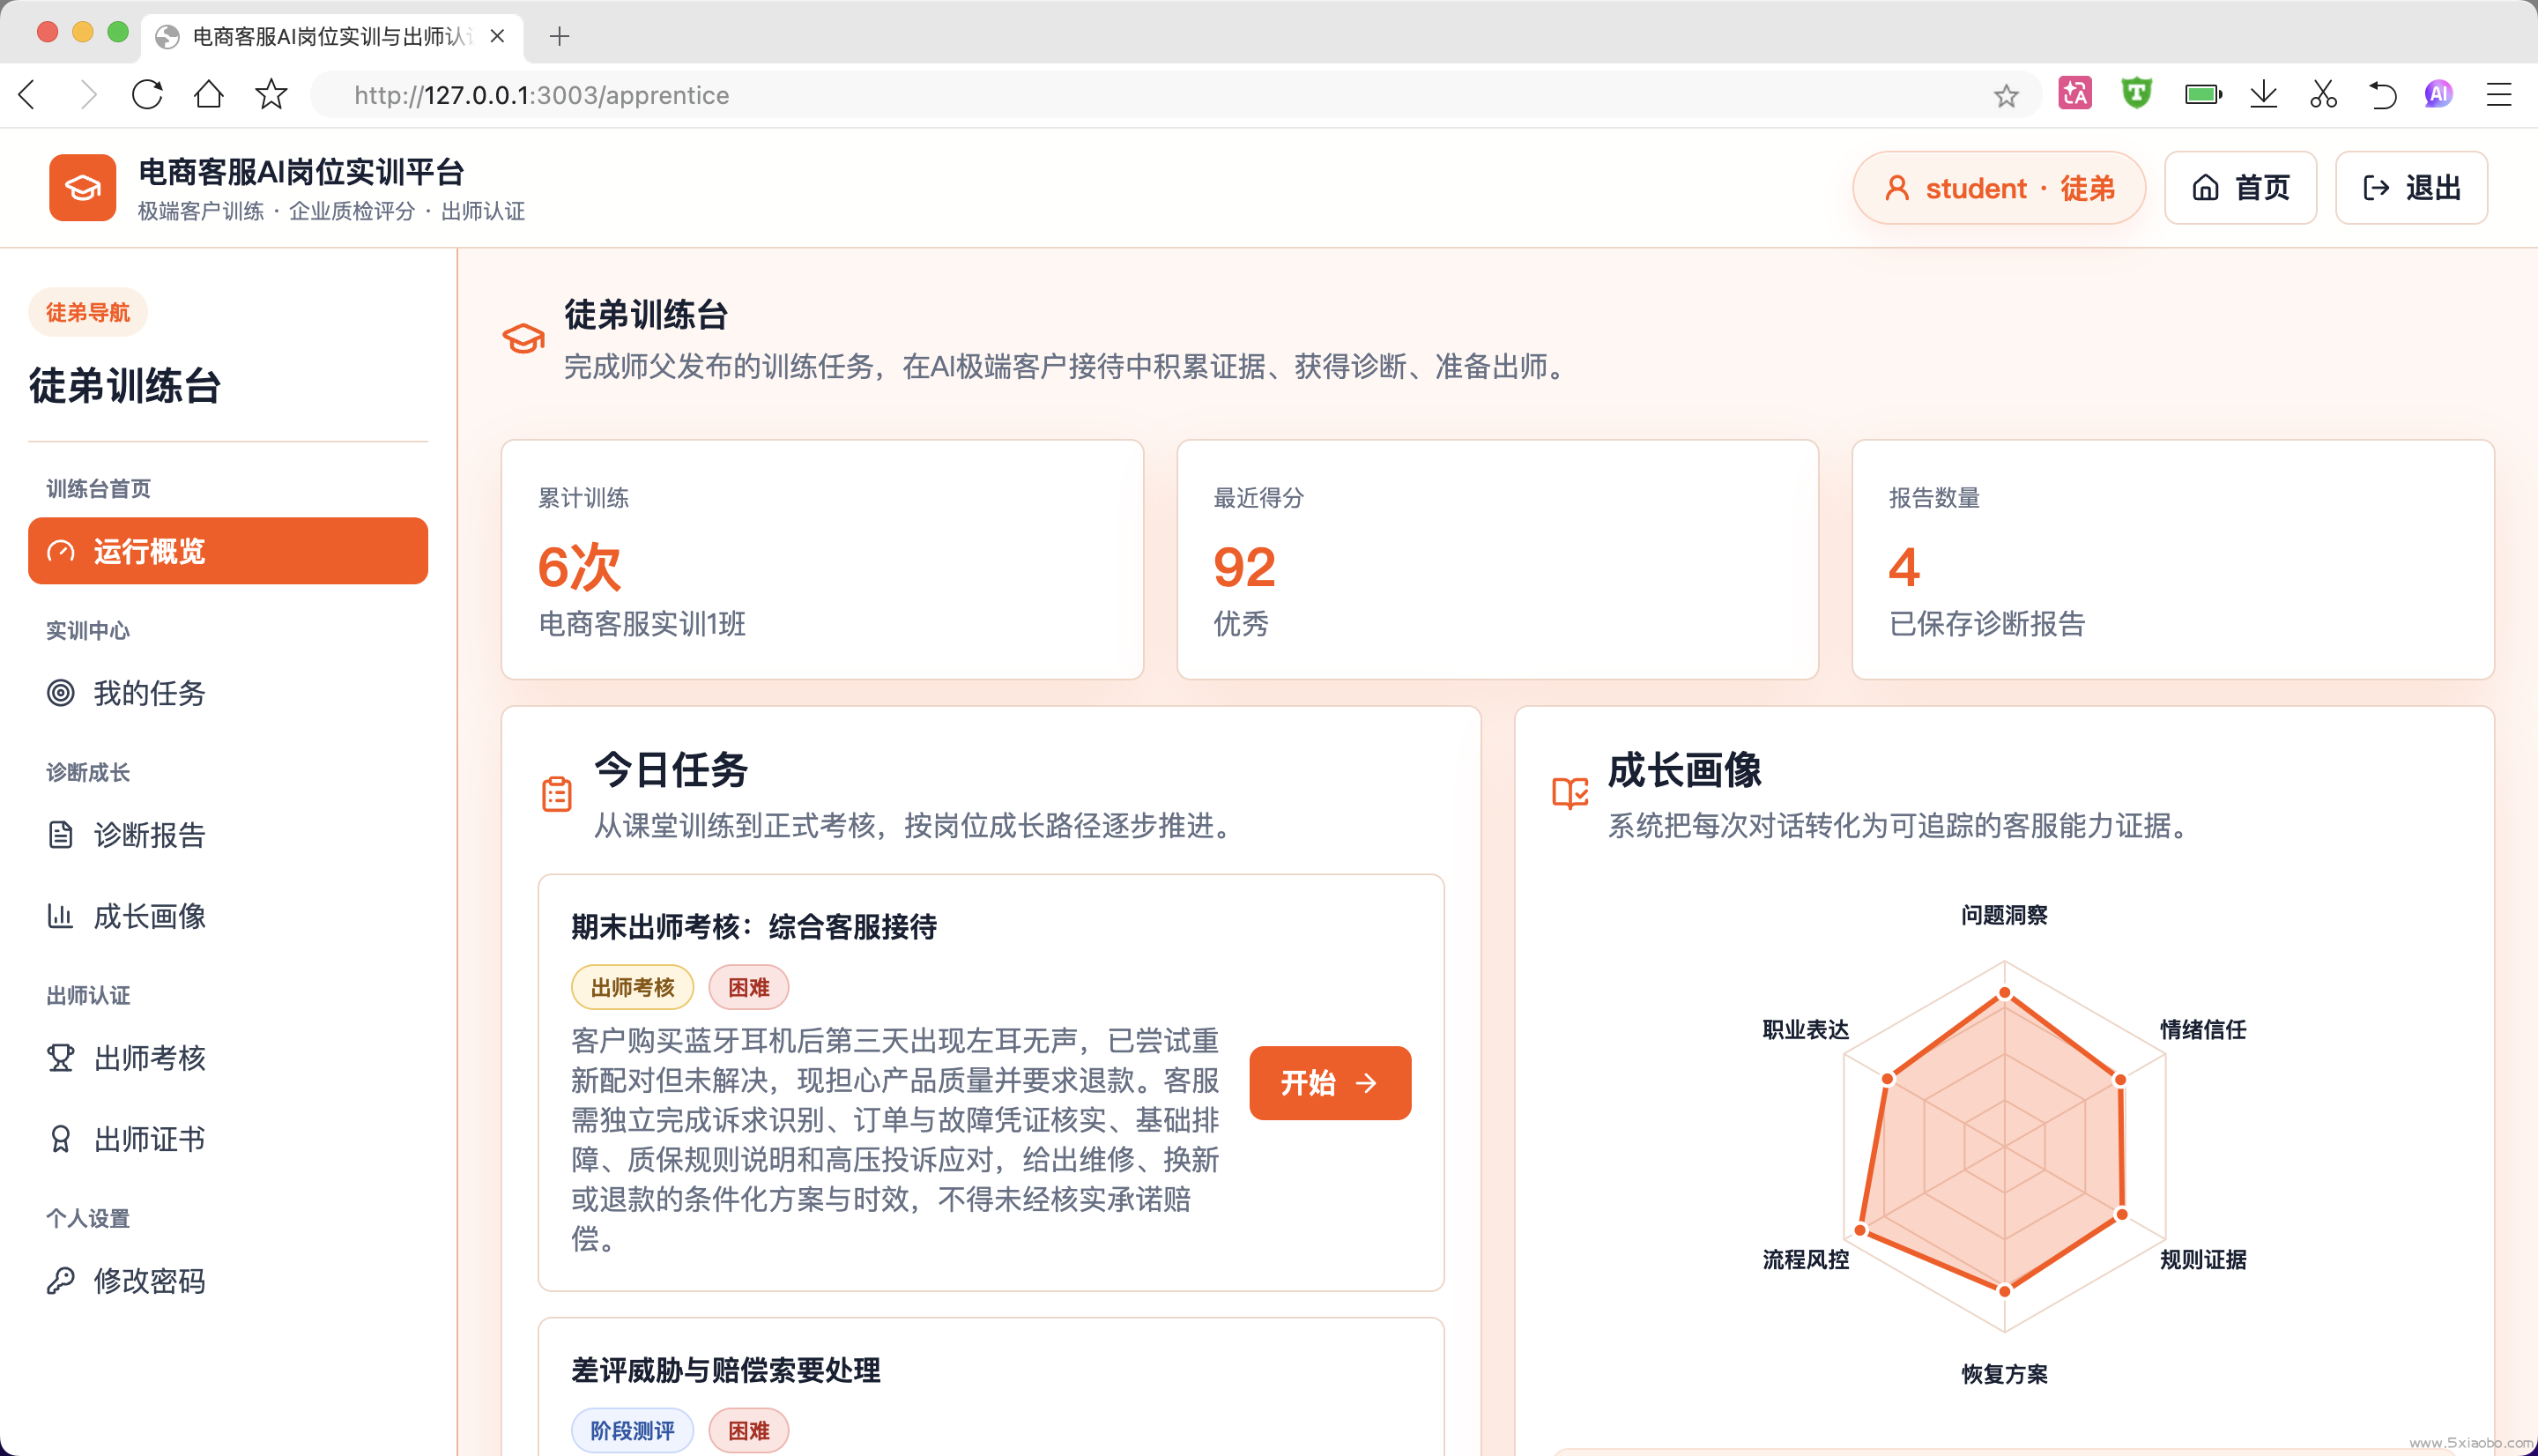Open the translate extension icon
Screen dimensions: 2538x1456
coord(2075,94)
